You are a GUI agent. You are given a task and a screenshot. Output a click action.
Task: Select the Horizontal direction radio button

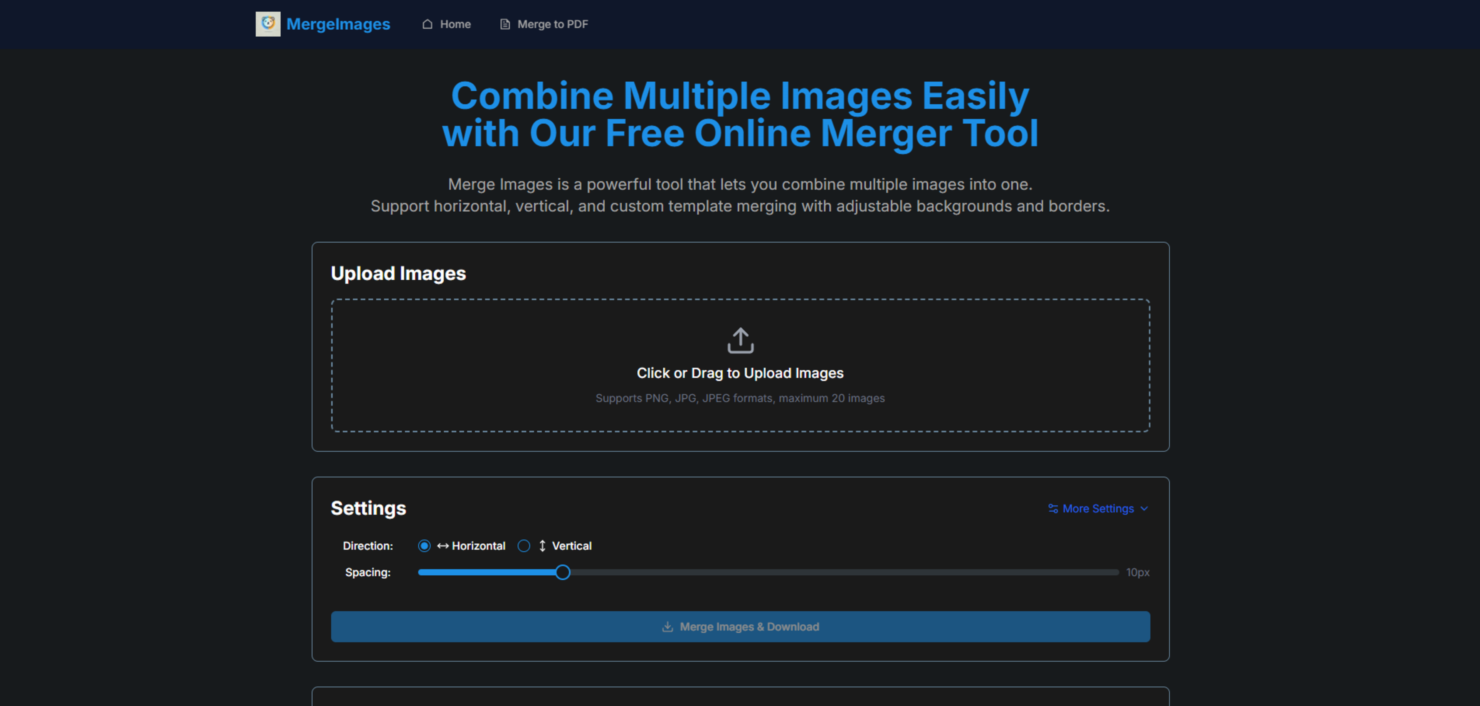click(x=424, y=546)
